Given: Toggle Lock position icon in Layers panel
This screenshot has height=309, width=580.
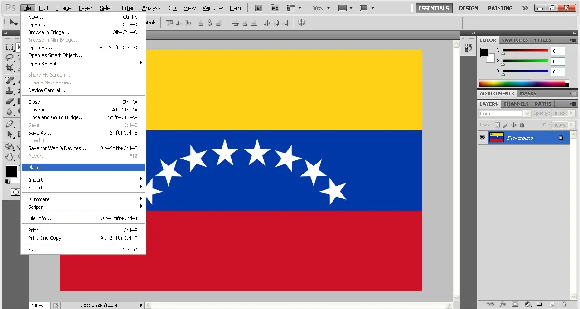Looking at the screenshot, I should pyautogui.click(x=513, y=125).
